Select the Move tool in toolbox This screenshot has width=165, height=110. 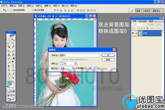(x=13, y=40)
